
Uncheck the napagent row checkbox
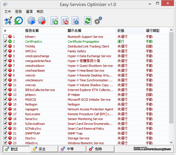click(5, 109)
